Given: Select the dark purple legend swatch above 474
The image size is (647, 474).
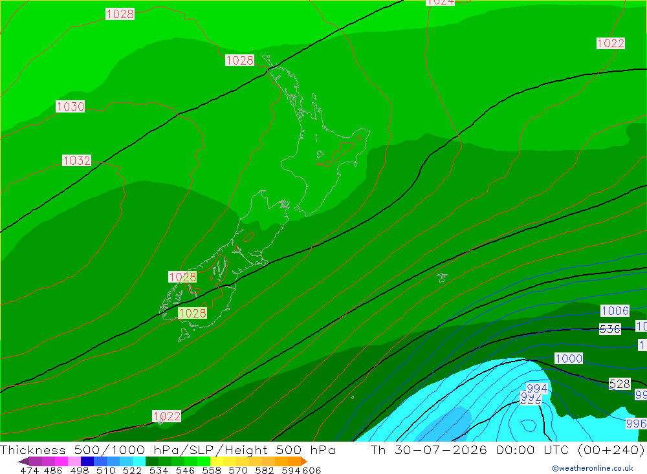Looking at the screenshot, I should (36, 461).
